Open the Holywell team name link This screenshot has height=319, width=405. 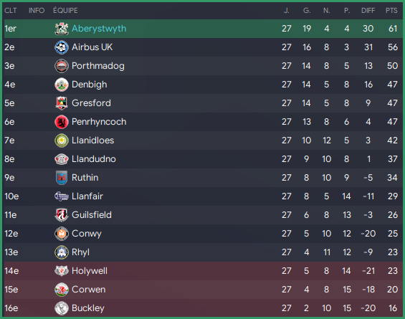coord(90,271)
